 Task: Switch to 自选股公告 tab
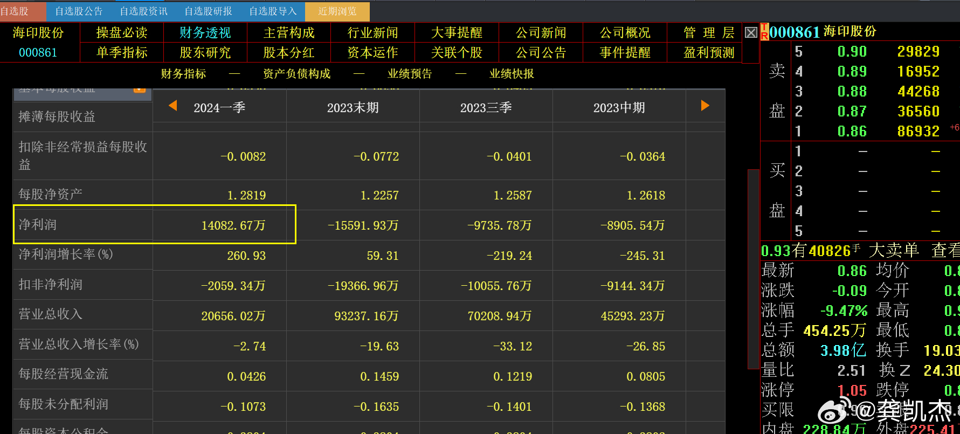[x=79, y=11]
